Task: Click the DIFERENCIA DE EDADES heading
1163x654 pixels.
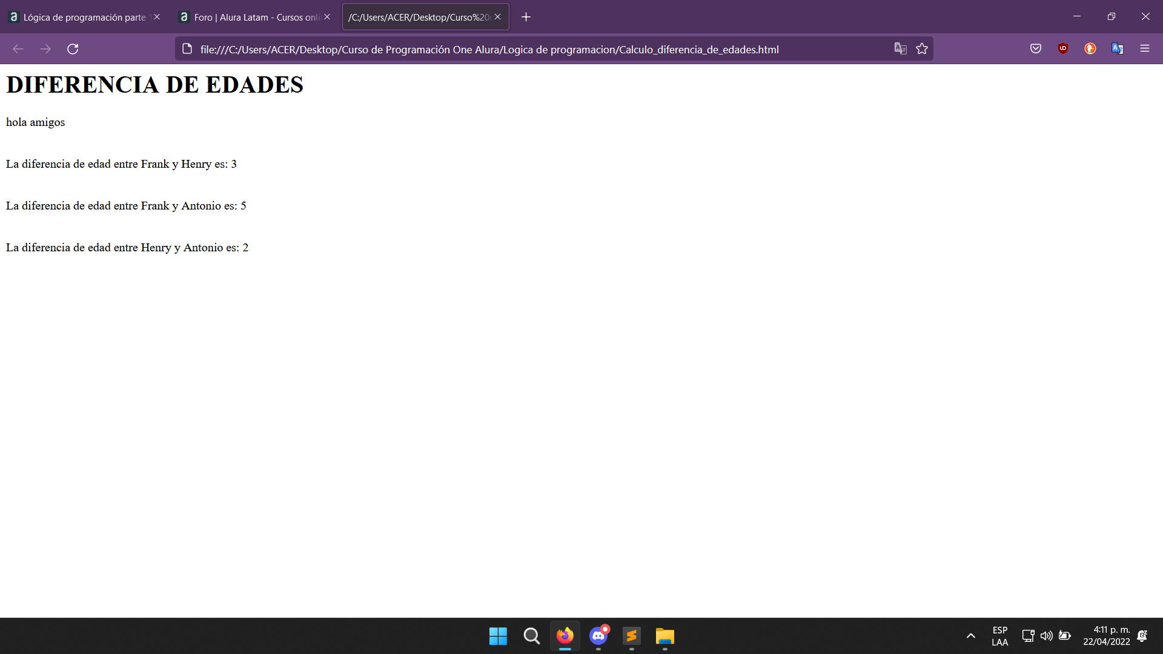Action: pyautogui.click(x=154, y=85)
